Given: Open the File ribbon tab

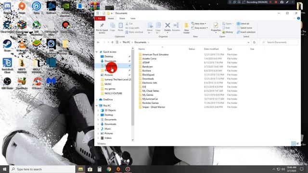Looking at the screenshot, I should pyautogui.click(x=100, y=18).
